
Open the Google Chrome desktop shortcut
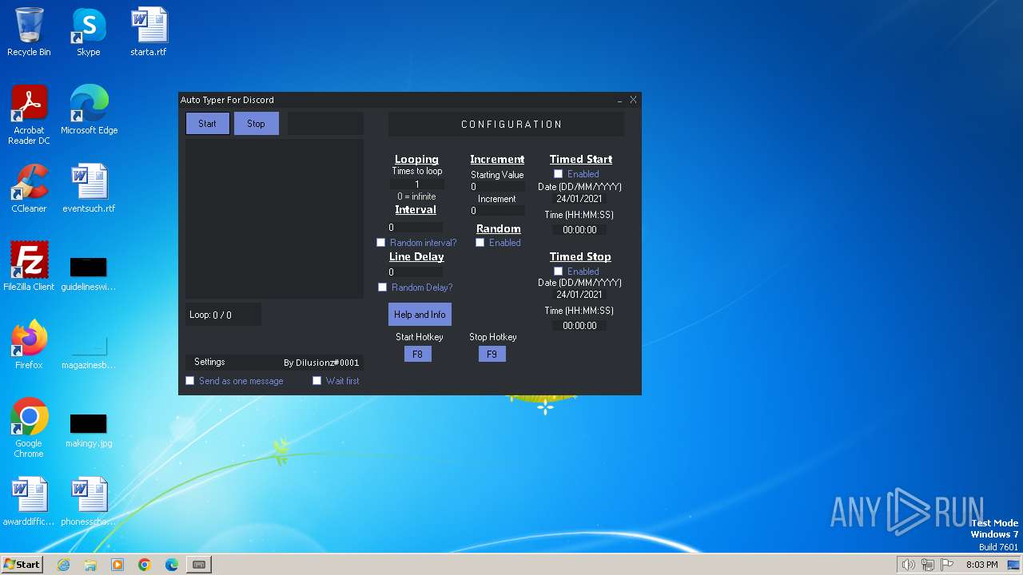point(29,427)
